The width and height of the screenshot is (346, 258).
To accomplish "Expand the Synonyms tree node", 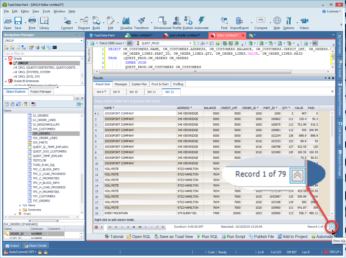I will tap(20, 210).
